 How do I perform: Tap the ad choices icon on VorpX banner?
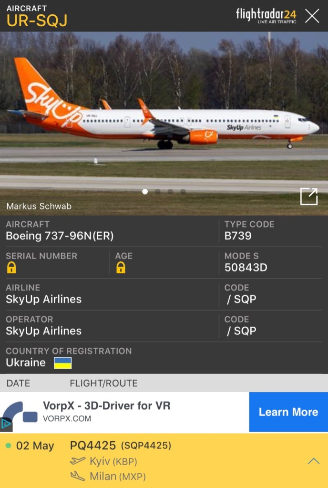(6, 424)
